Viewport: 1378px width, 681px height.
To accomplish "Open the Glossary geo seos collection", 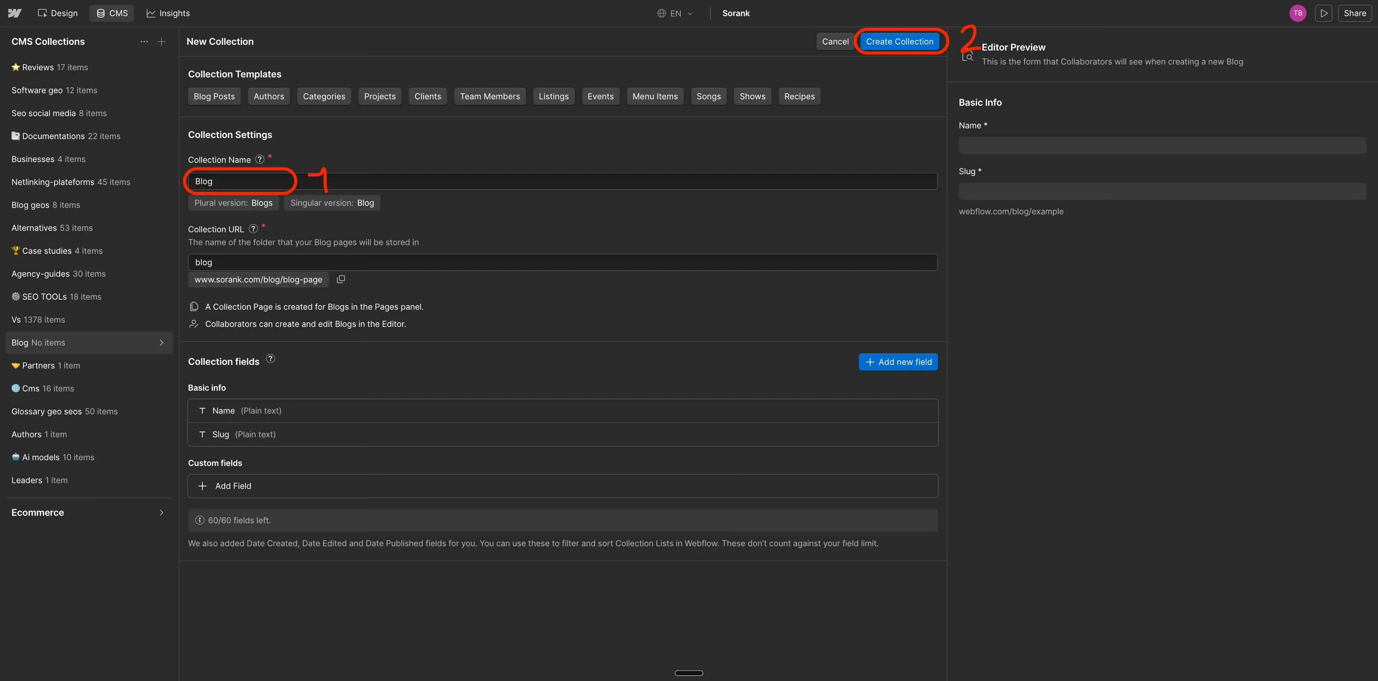I will (x=89, y=412).
